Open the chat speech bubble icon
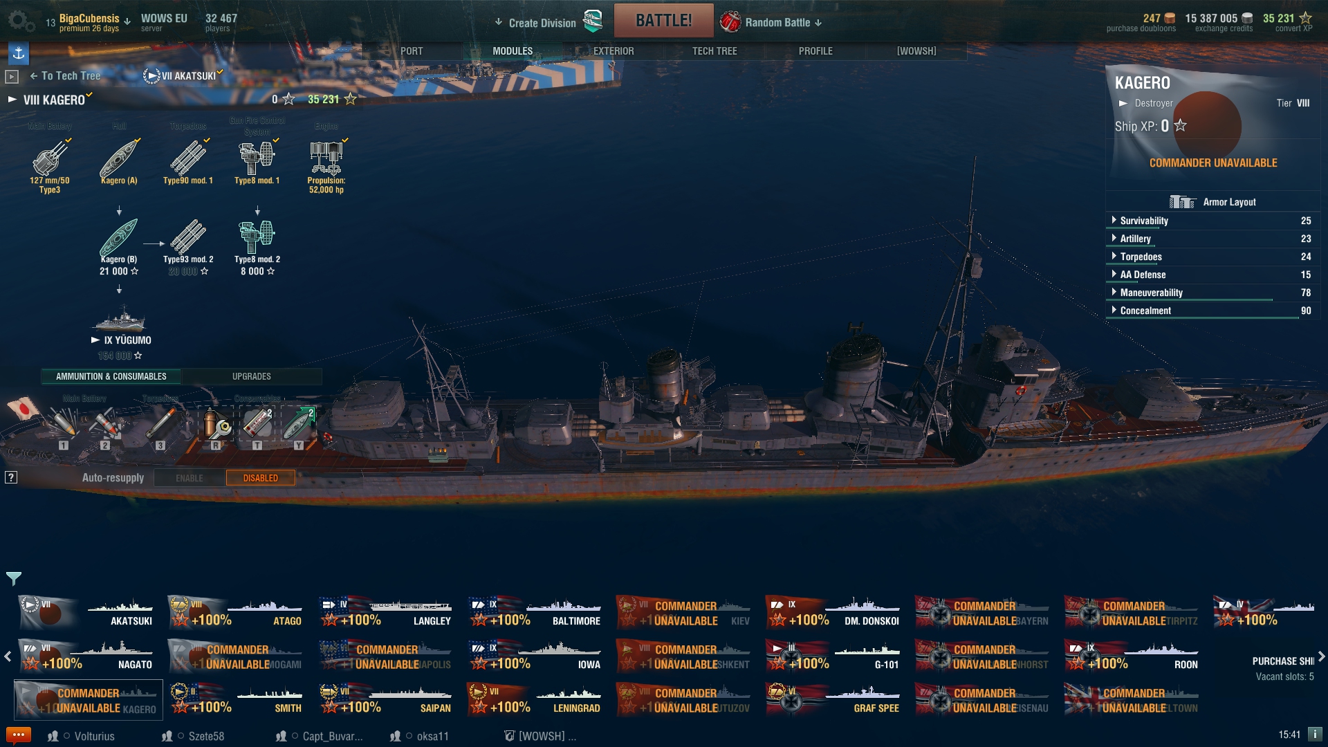 tap(18, 735)
